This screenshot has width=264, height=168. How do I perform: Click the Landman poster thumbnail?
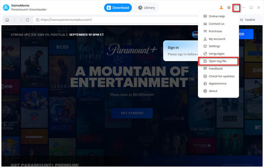click(x=62, y=75)
